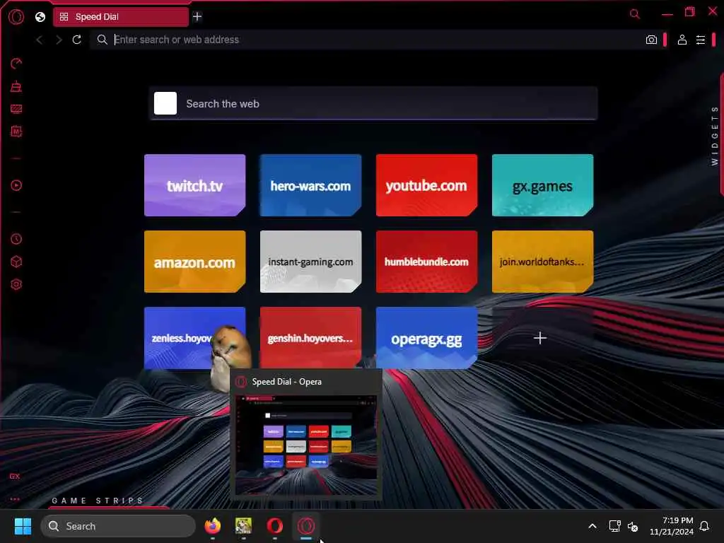Screen dimensions: 724x543
Task: Expand the GAME STRIPS section
Action: pos(98,501)
